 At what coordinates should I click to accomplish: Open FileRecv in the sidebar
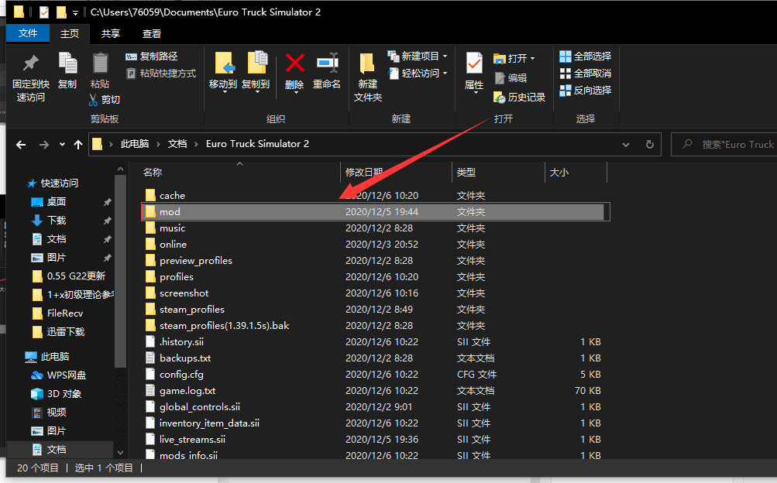click(x=57, y=313)
